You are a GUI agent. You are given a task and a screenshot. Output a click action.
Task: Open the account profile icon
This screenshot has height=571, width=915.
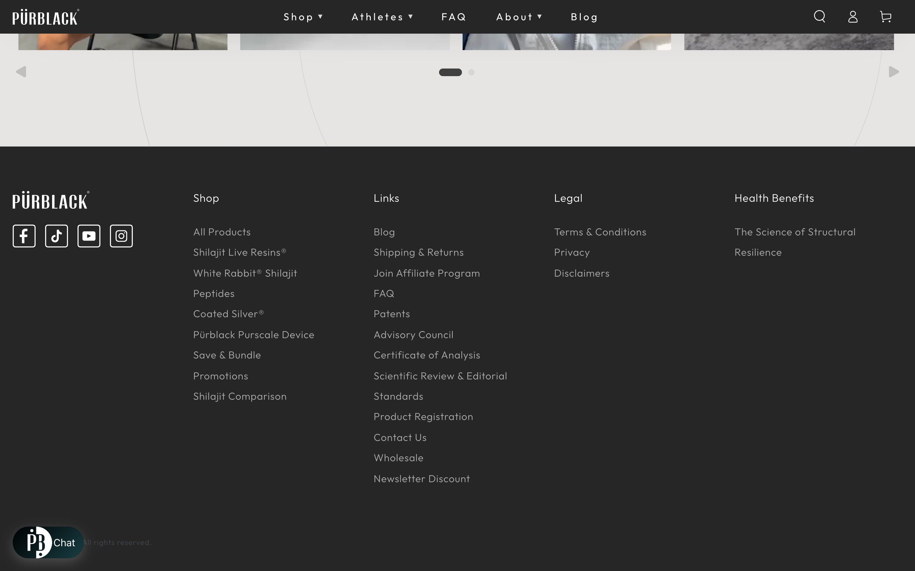click(x=853, y=16)
